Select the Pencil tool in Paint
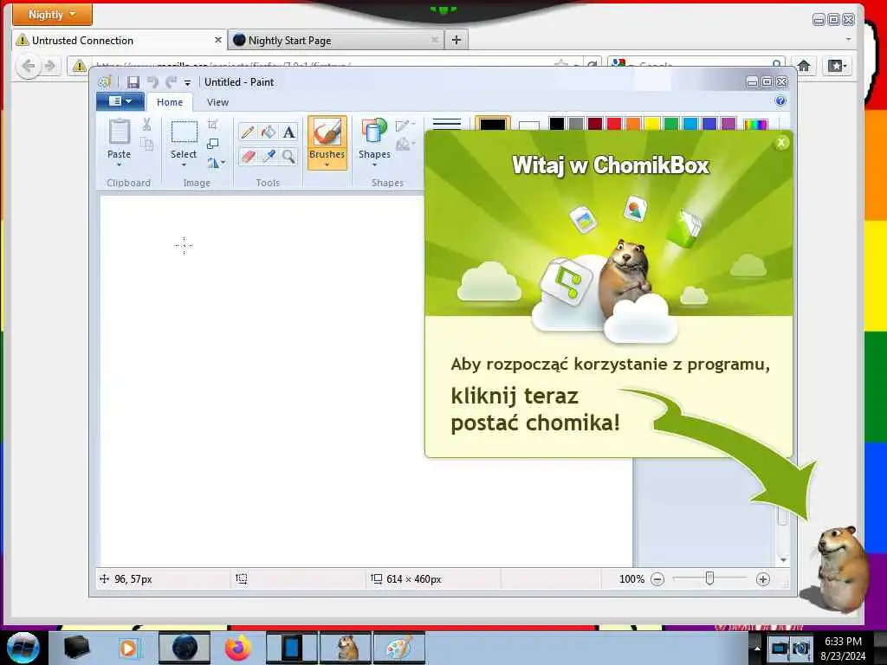 247,132
